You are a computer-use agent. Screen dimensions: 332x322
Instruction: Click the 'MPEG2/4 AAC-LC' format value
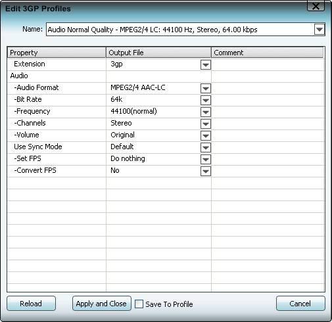(138, 87)
